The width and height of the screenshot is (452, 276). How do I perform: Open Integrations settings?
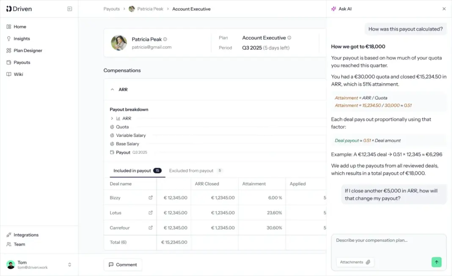tap(26, 235)
